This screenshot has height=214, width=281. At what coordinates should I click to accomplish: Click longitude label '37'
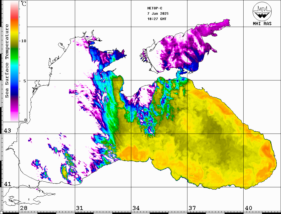[192, 208]
